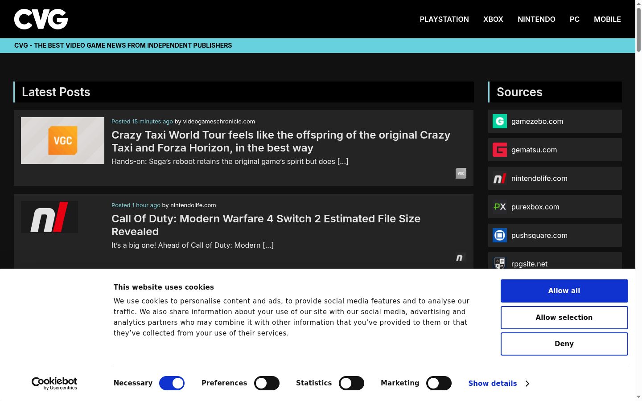Click videogameschronicle.com in the post byline
Viewport: 642px width, 401px height.
[x=219, y=121]
